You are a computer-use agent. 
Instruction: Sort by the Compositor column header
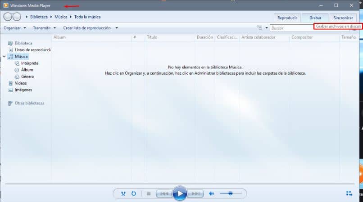coord(315,37)
